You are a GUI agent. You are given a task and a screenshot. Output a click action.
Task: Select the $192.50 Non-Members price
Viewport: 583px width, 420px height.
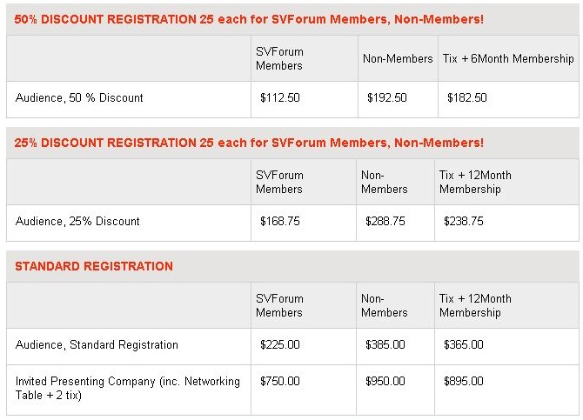coord(385,98)
